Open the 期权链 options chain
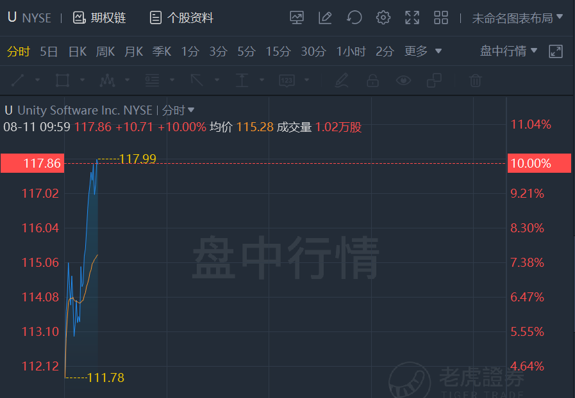The height and width of the screenshot is (398, 575). click(x=99, y=17)
